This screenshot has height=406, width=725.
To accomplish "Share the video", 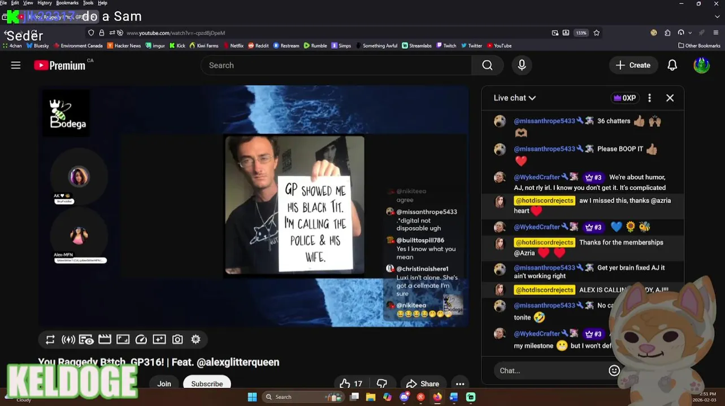I will click(x=422, y=384).
